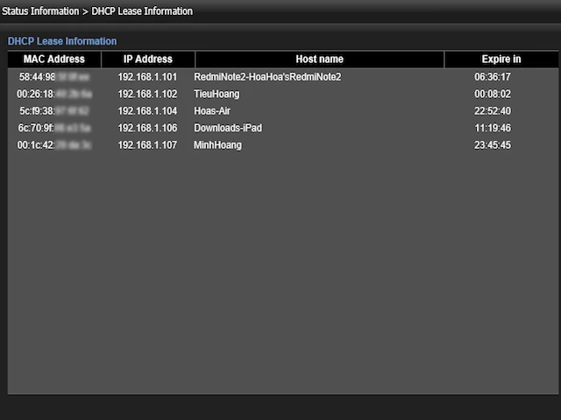This screenshot has width=561, height=420.
Task: Click the Host name column header
Action: point(319,59)
